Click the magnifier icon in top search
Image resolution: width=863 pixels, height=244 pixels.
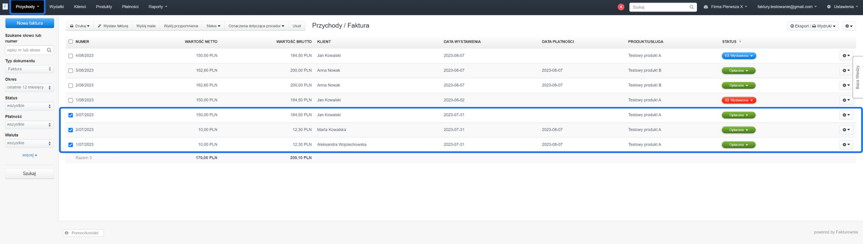(691, 7)
